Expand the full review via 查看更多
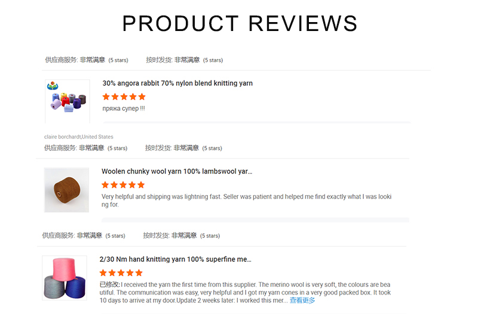Image resolution: width=478 pixels, height=328 pixels. coord(302,301)
